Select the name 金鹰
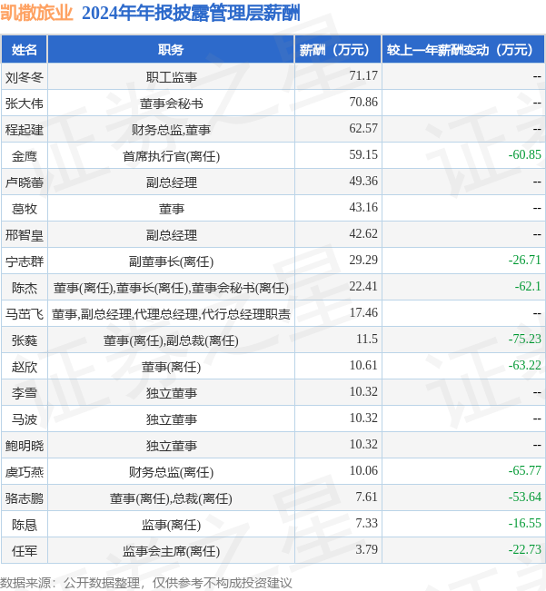The width and height of the screenshot is (546, 591). [25, 156]
